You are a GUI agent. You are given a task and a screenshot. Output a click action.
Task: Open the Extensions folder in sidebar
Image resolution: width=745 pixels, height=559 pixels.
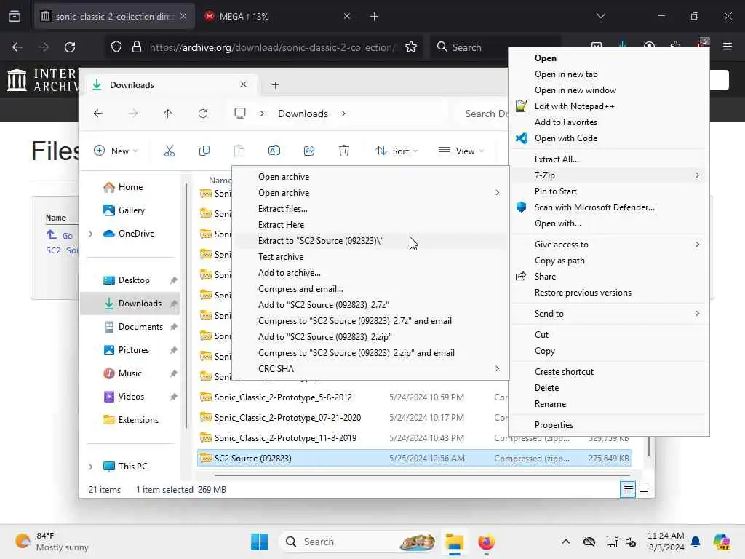point(130,420)
